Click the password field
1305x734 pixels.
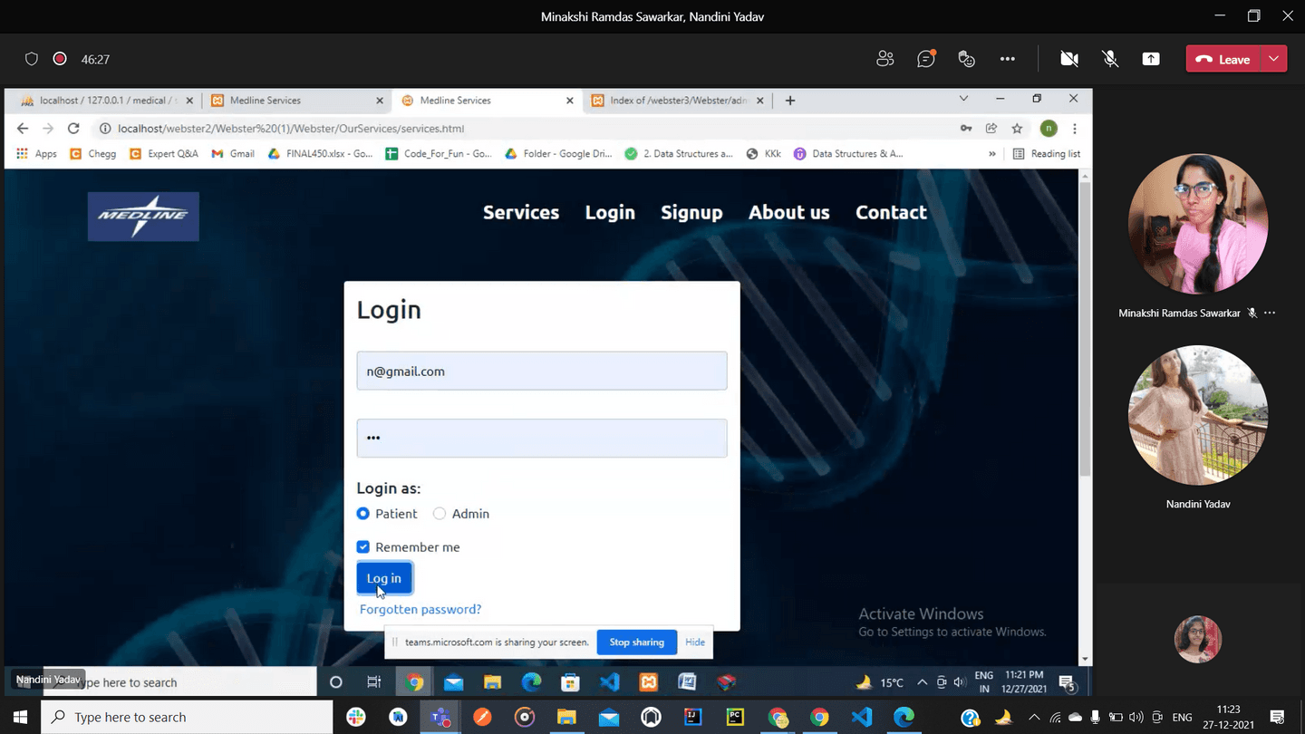(x=542, y=438)
